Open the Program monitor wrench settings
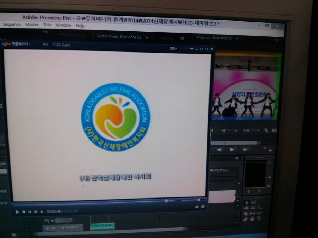 [266, 130]
